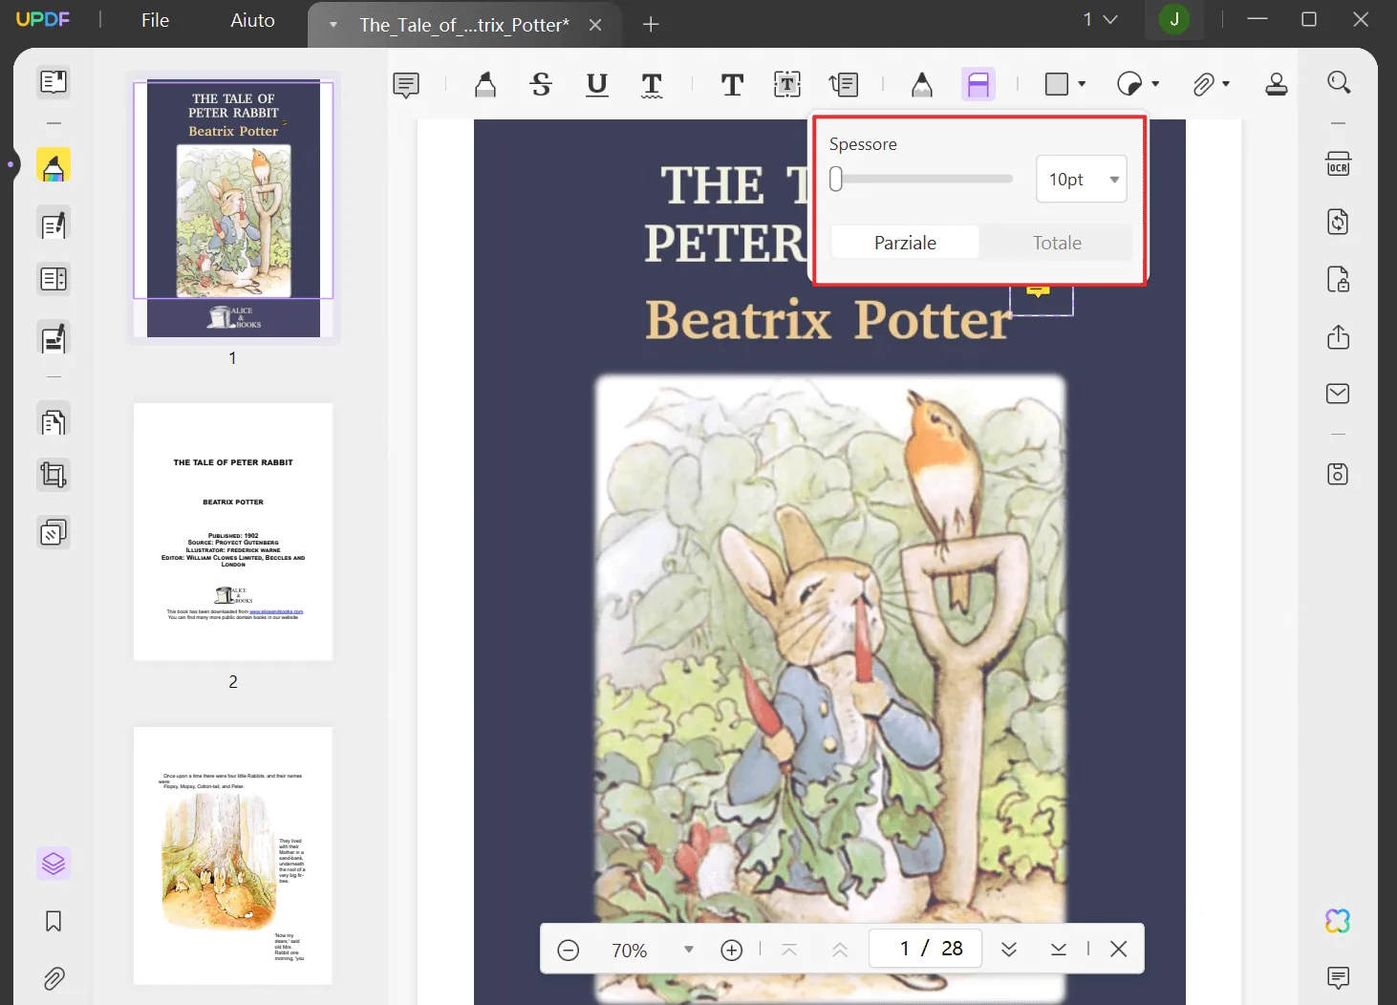The height and width of the screenshot is (1005, 1397).
Task: Click the page number input field
Action: point(925,949)
